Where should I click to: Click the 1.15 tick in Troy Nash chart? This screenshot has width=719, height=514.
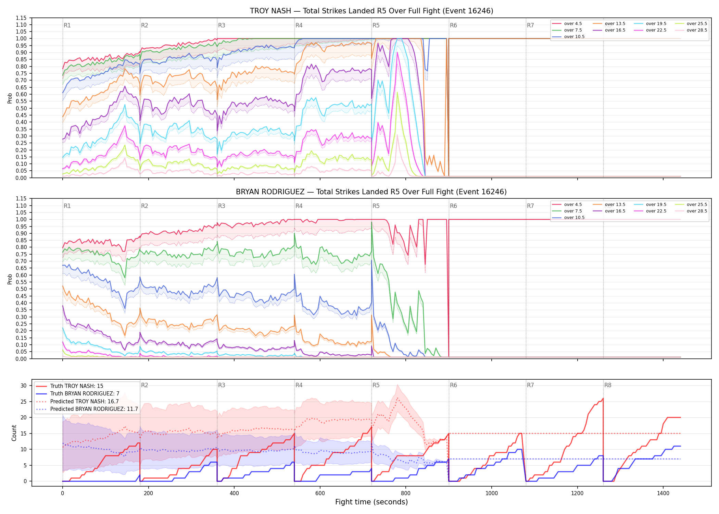(x=21, y=18)
